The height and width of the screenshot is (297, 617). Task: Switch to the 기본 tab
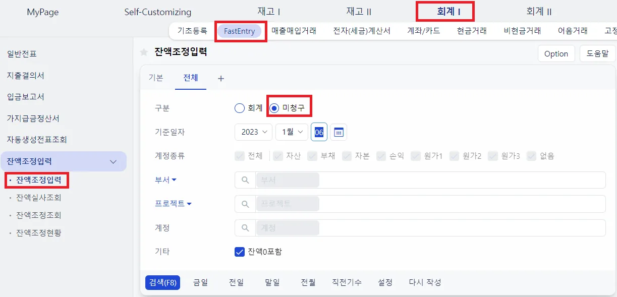click(156, 78)
